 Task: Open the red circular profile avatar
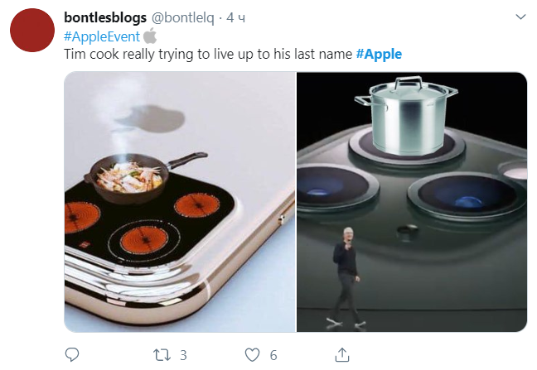click(31, 32)
